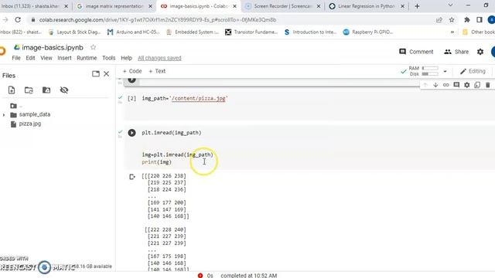The image size is (495, 278).
Task: Expand the sample_data folder
Action: point(4,115)
